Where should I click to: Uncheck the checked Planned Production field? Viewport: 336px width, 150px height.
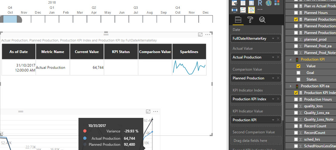pos(296,19)
